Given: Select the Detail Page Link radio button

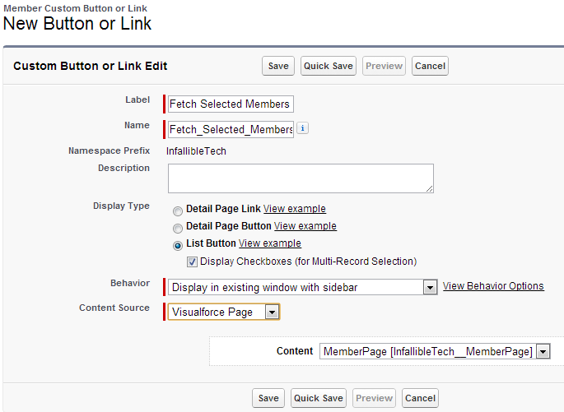Looking at the screenshot, I should coord(178,210).
